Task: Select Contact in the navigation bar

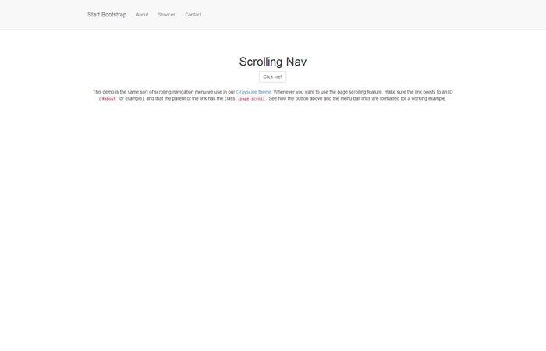Action: point(193,15)
